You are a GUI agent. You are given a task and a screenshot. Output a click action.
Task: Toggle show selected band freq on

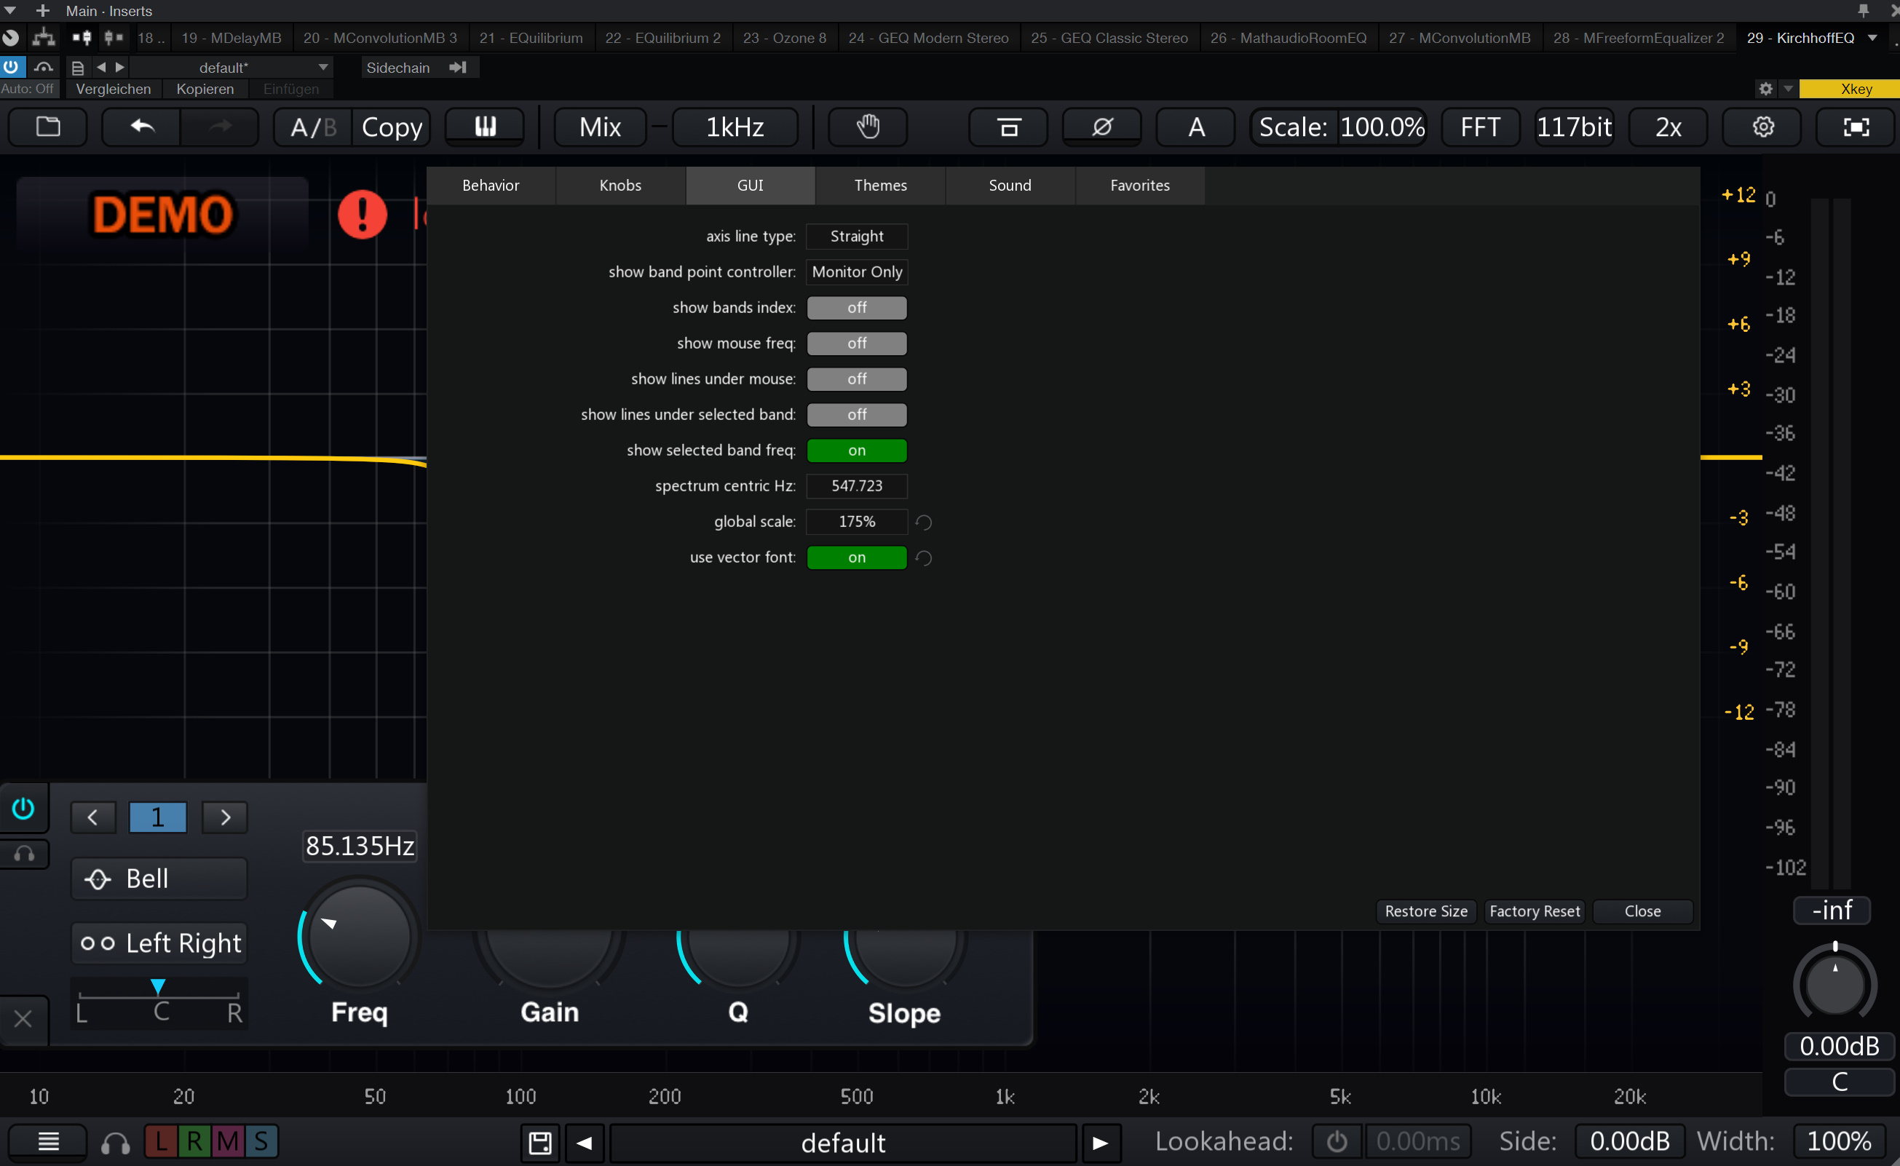[858, 449]
